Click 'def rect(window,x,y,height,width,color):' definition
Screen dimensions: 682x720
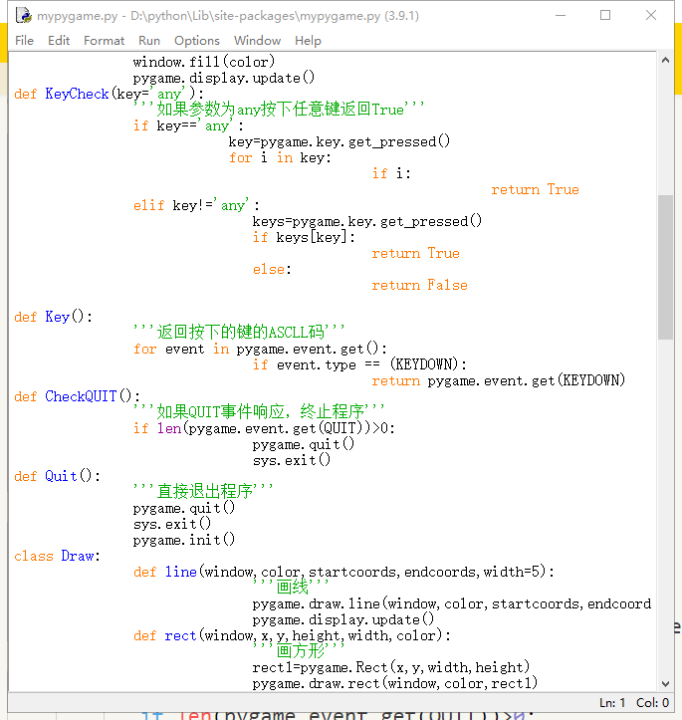(292, 635)
